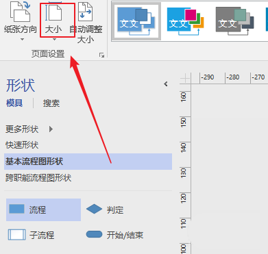Apply the blue theme thumbnail

(x=136, y=21)
